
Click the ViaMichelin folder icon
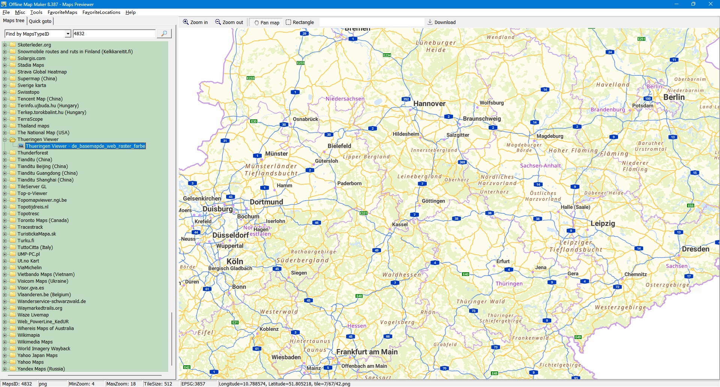tap(13, 268)
